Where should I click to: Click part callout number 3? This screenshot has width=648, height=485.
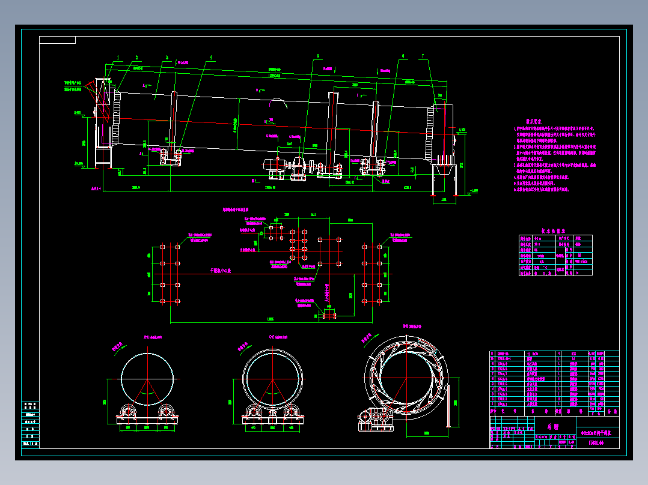coord(167,58)
